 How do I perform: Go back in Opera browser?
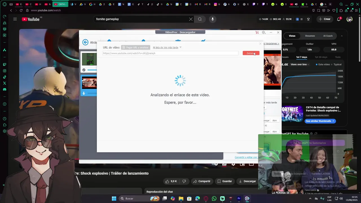pos(11,10)
